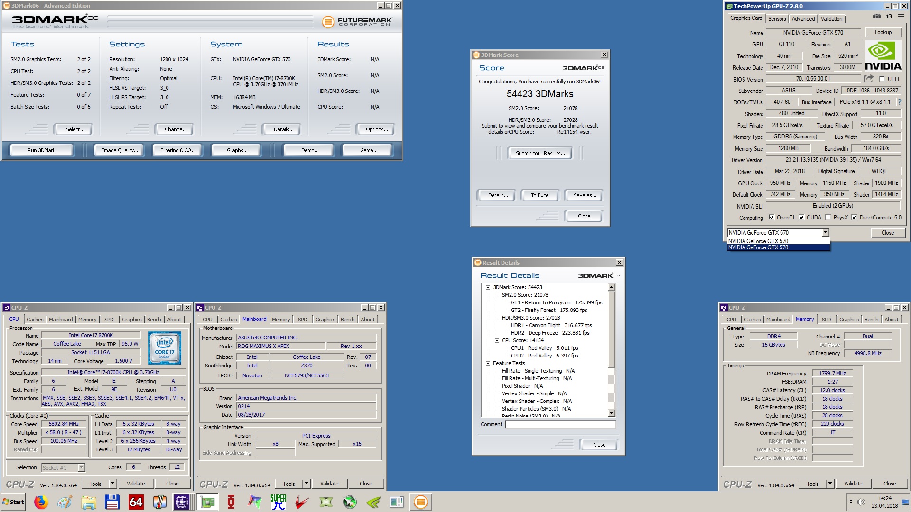The height and width of the screenshot is (512, 911).
Task: Click Result Details scrollbar down arrow
Action: pyautogui.click(x=611, y=413)
